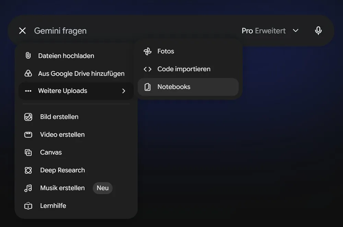Select Dateien hochladen menu entry
The image size is (343, 227).
point(76,56)
